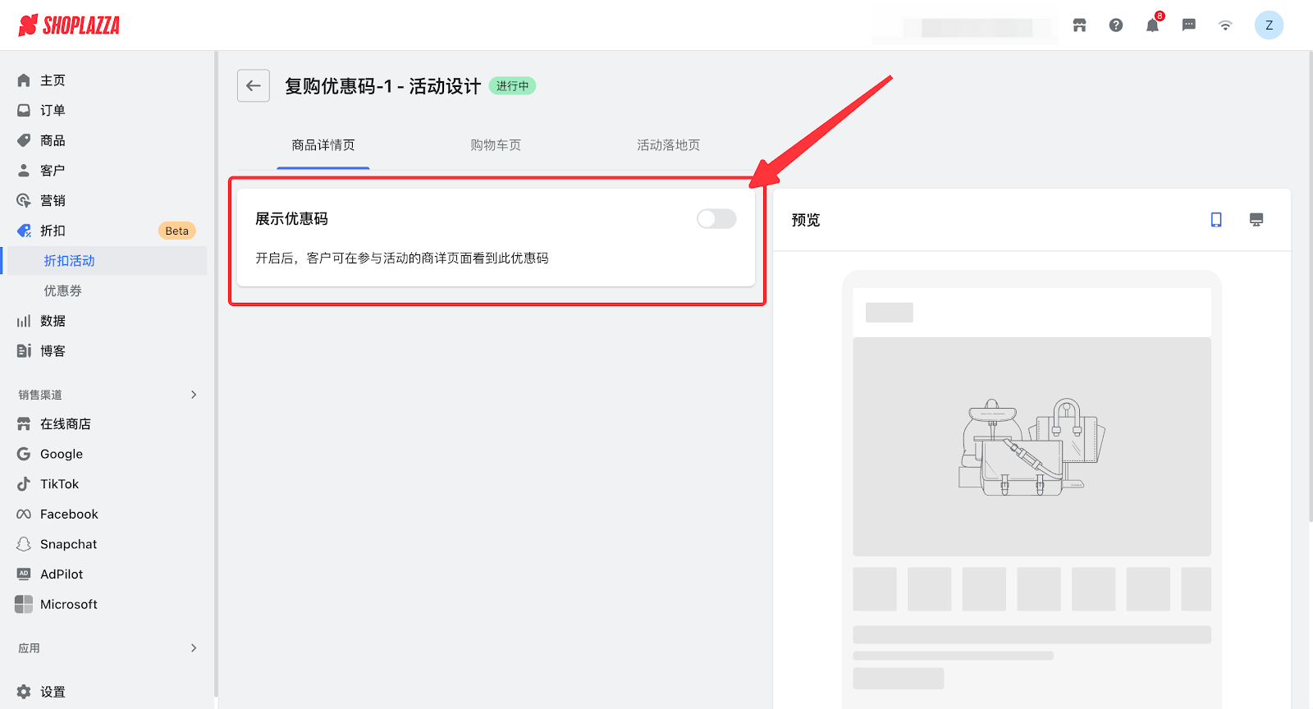Open the storefront icon in header
The image size is (1313, 709).
pyautogui.click(x=1079, y=25)
